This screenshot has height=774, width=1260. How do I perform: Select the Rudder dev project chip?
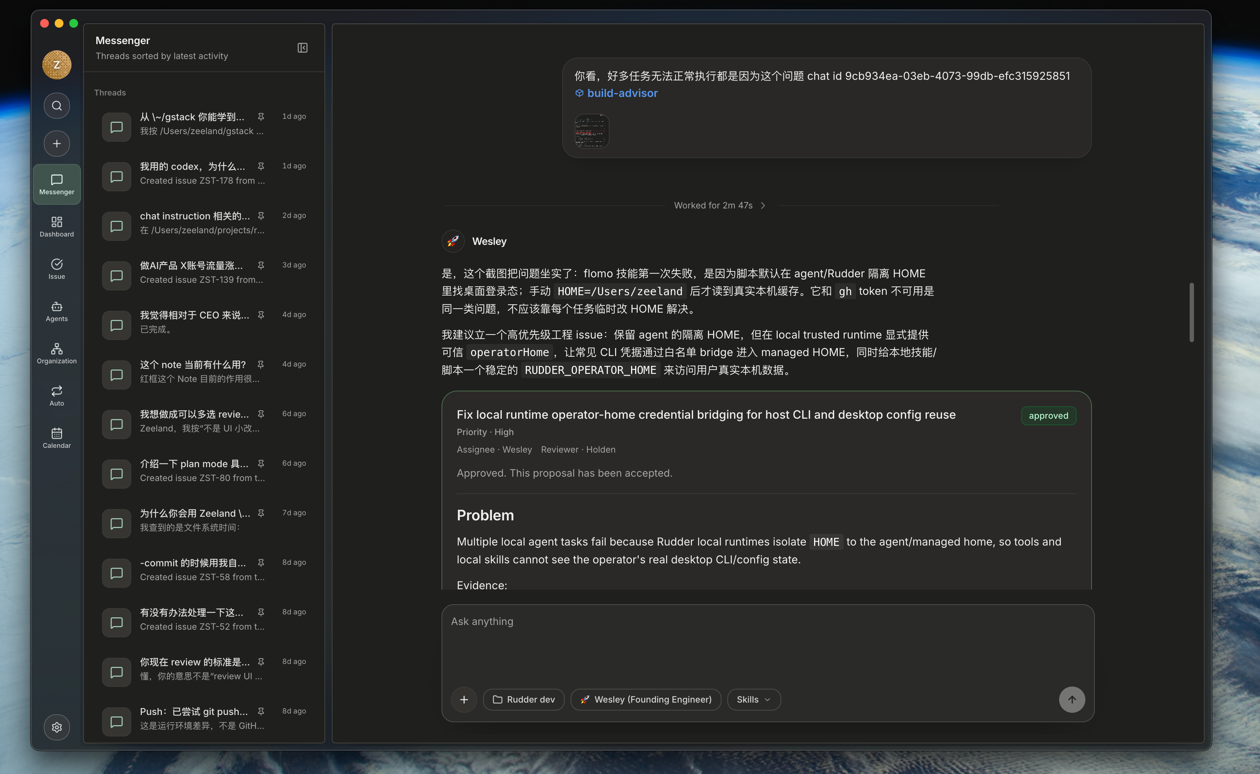523,699
